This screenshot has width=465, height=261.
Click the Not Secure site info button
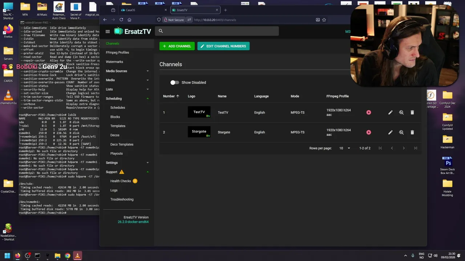pyautogui.click(x=174, y=20)
